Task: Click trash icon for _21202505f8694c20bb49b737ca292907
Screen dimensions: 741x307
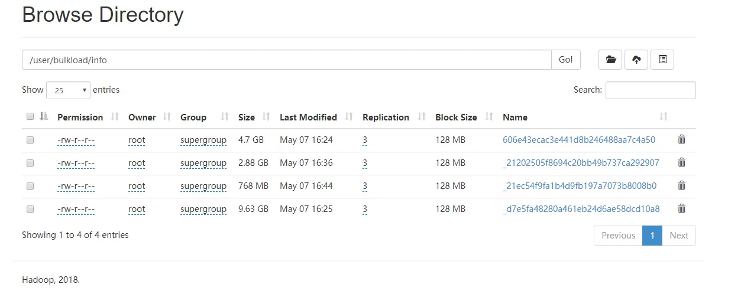Action: click(x=681, y=163)
